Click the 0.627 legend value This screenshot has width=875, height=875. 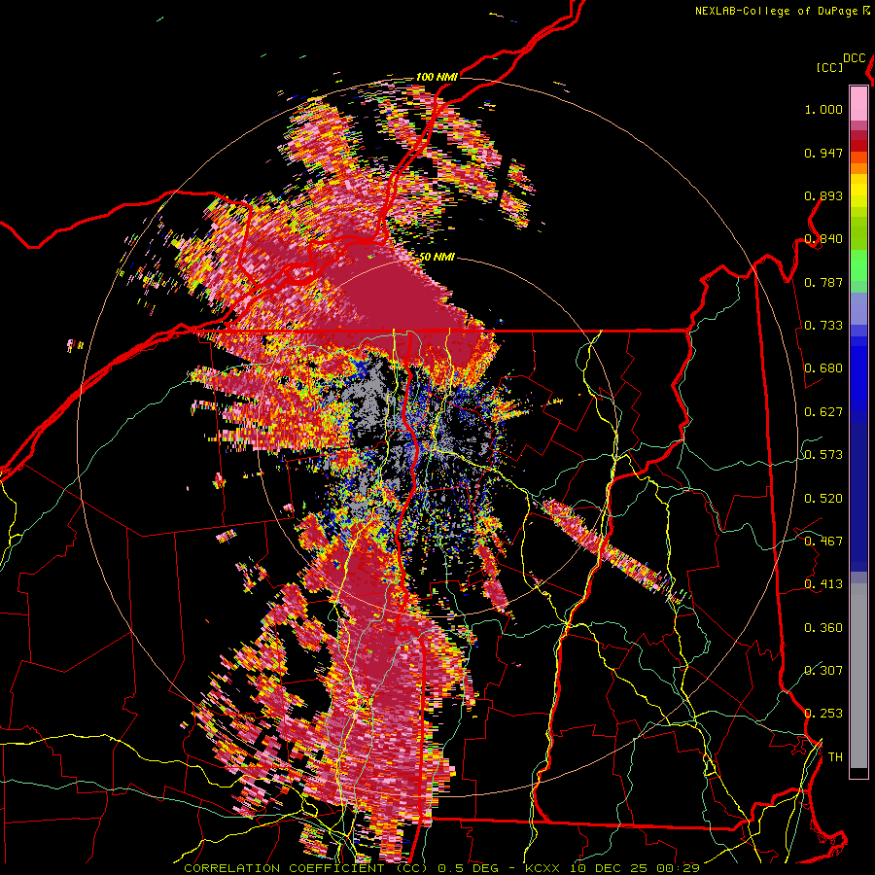pos(823,412)
